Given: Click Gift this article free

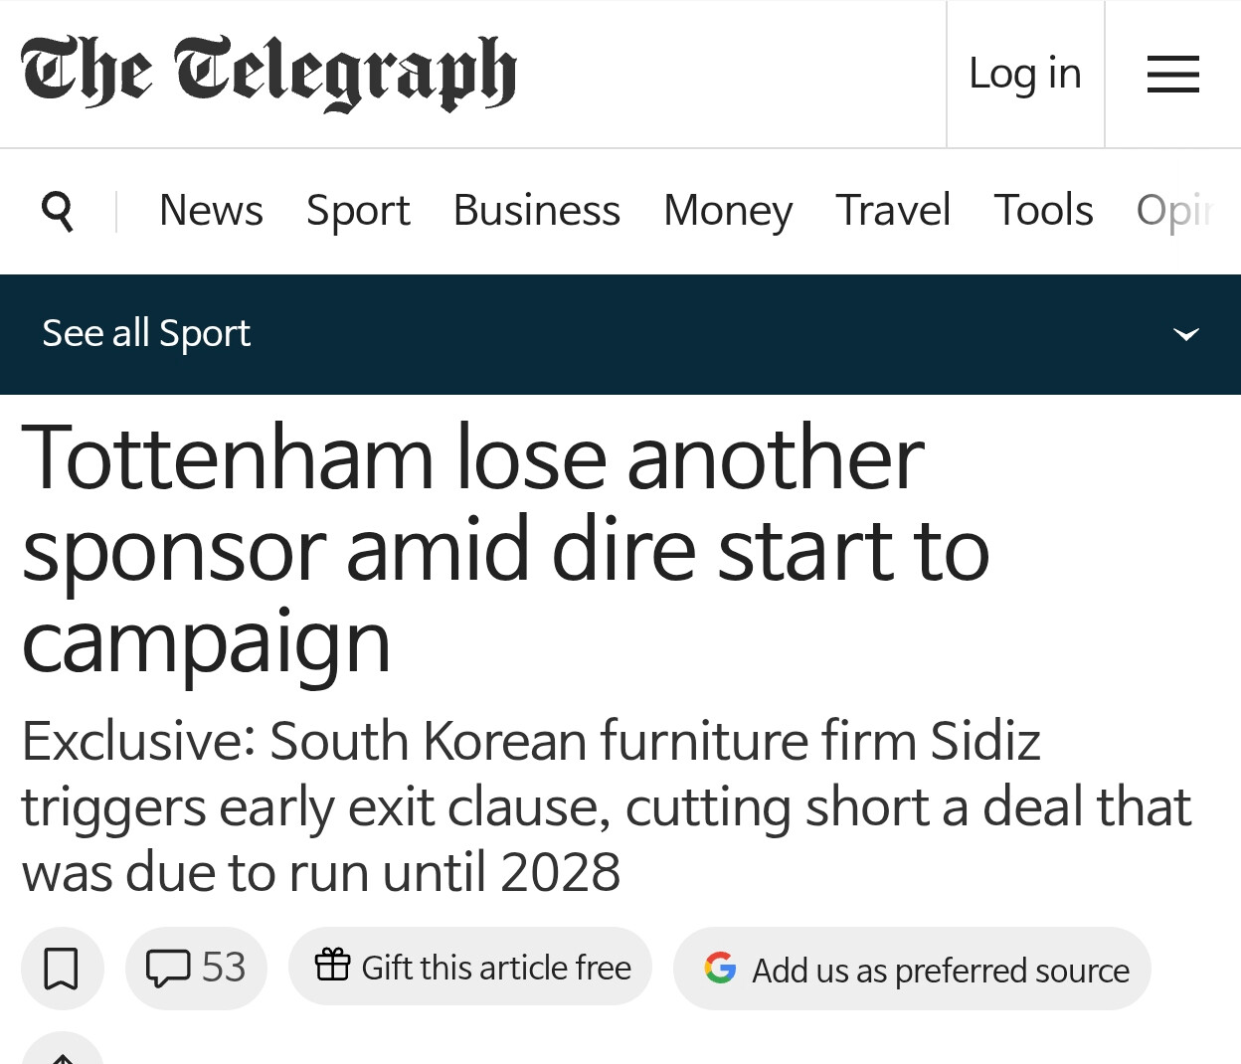Looking at the screenshot, I should pos(470,967).
